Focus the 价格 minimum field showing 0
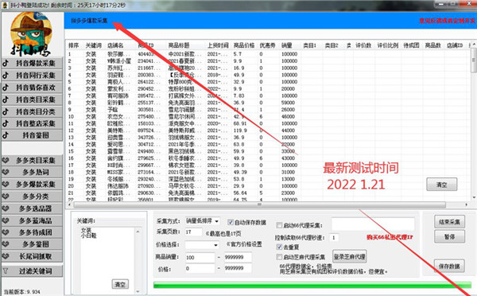Viewport: 477px width, 296px height. point(200,269)
